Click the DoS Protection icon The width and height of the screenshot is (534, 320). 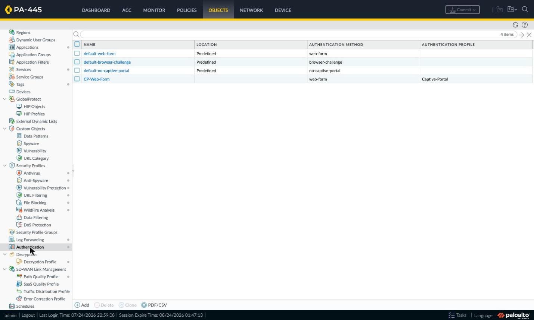[19, 225]
